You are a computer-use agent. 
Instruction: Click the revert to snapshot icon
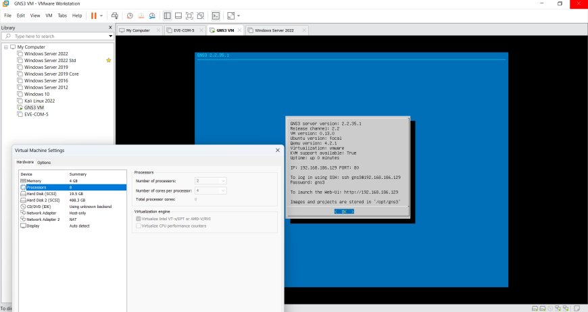click(141, 16)
